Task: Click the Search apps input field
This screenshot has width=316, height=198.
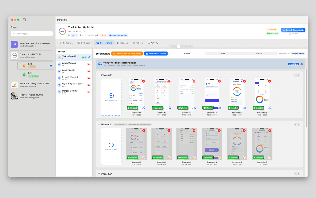Action: [34, 34]
